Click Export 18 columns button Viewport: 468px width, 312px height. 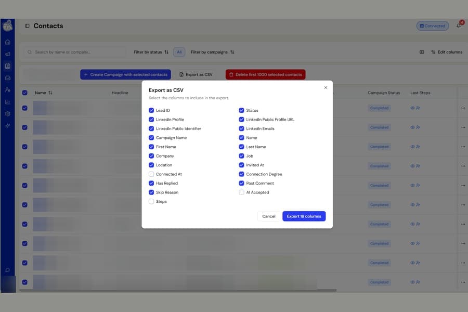304,216
